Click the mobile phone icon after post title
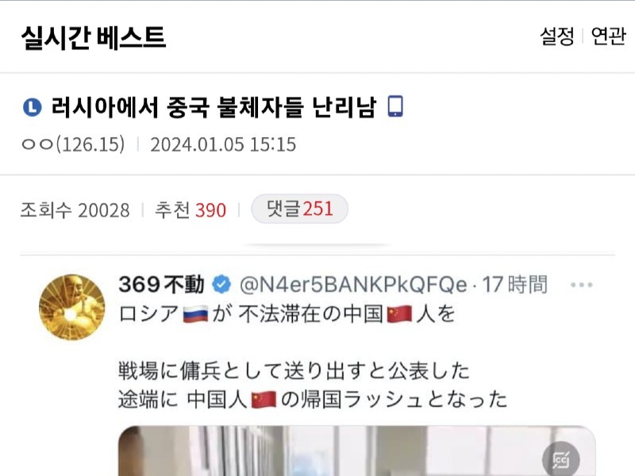The width and height of the screenshot is (635, 476). pos(395,106)
